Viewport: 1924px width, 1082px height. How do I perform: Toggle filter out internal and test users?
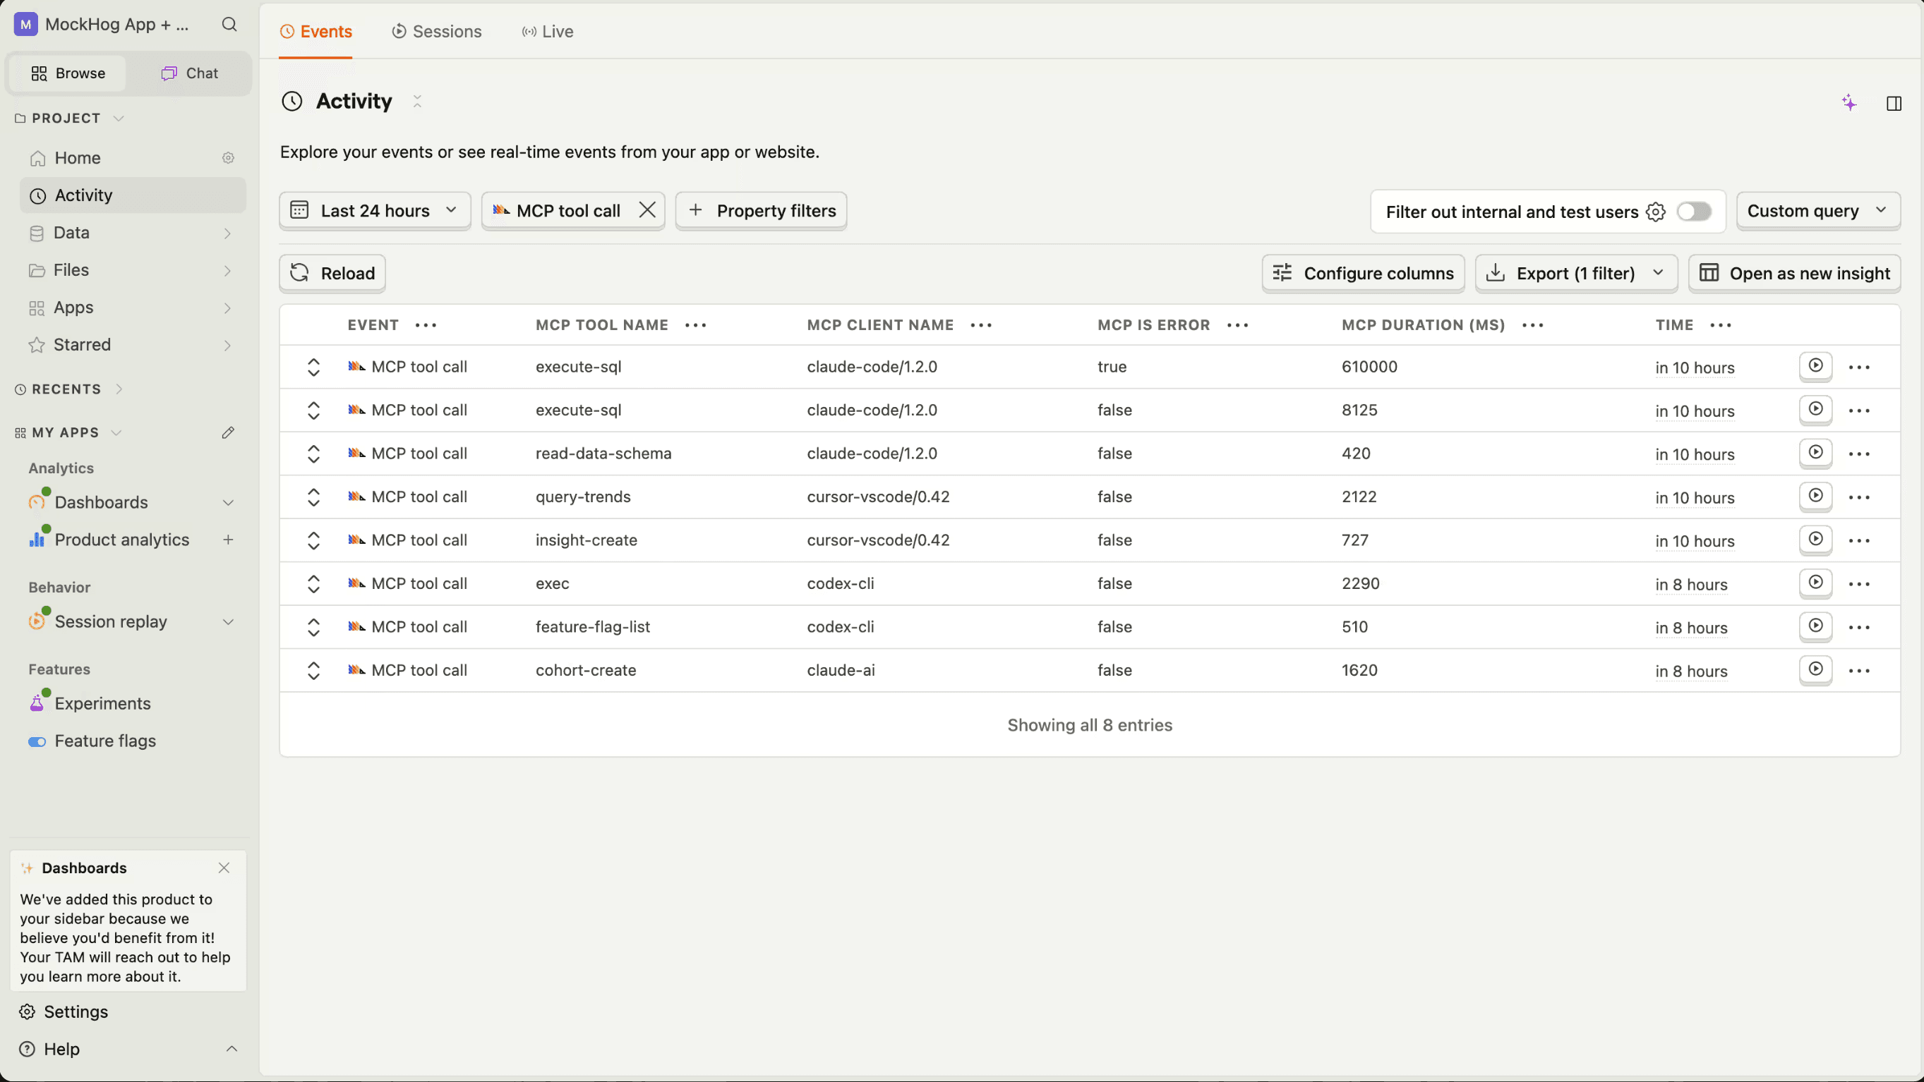tap(1693, 211)
